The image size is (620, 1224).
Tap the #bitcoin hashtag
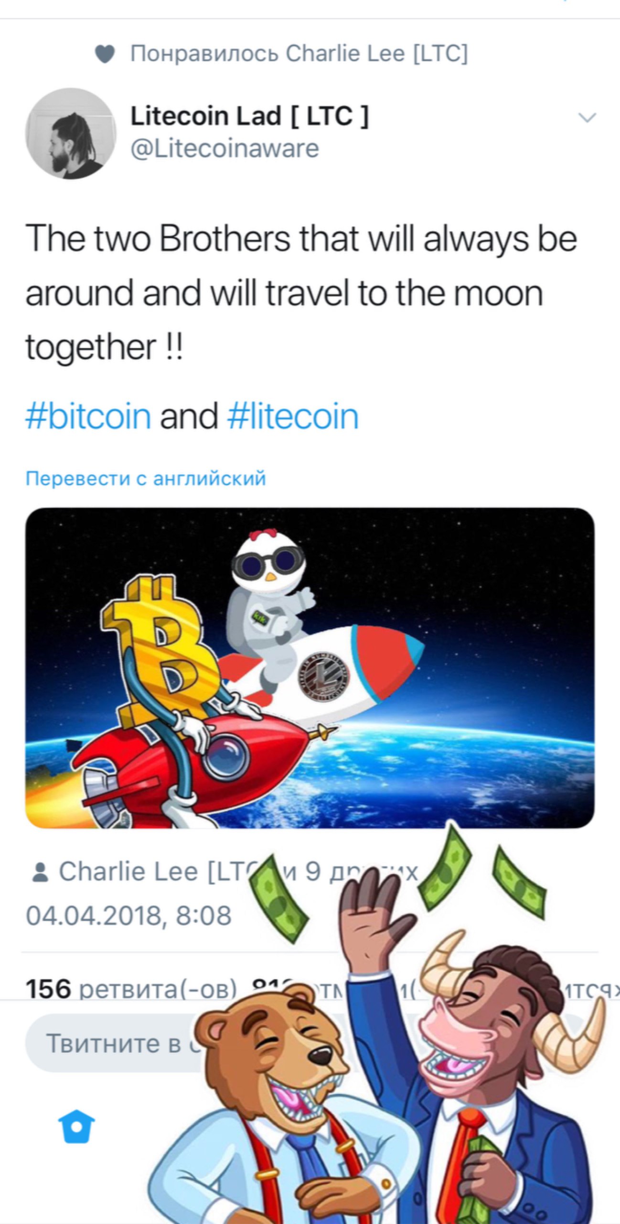coord(88,416)
